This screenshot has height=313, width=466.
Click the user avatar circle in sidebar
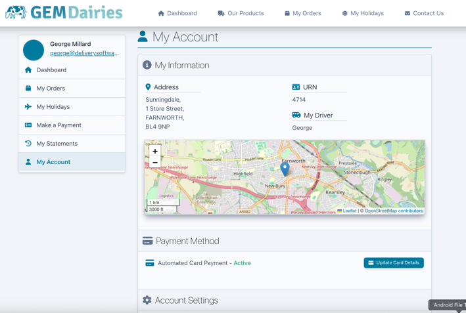pyautogui.click(x=34, y=49)
